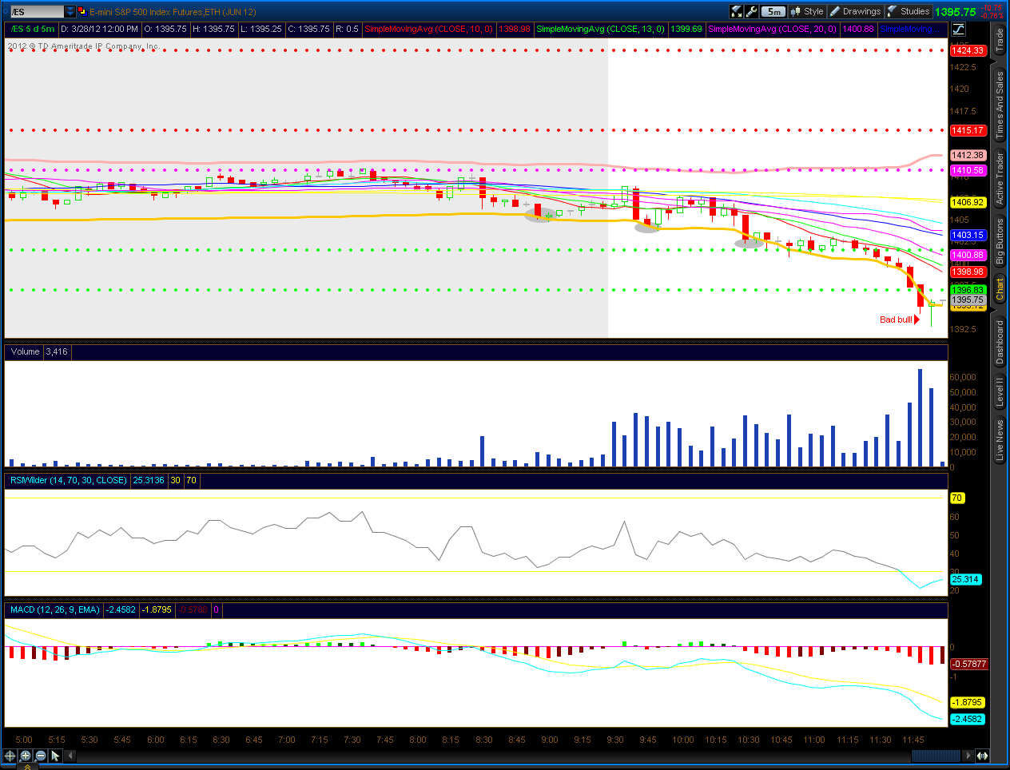Click the 1412.38 pink price bubble

pos(968,155)
